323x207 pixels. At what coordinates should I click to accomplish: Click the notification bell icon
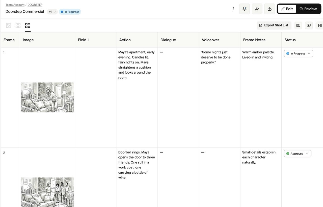[245, 9]
